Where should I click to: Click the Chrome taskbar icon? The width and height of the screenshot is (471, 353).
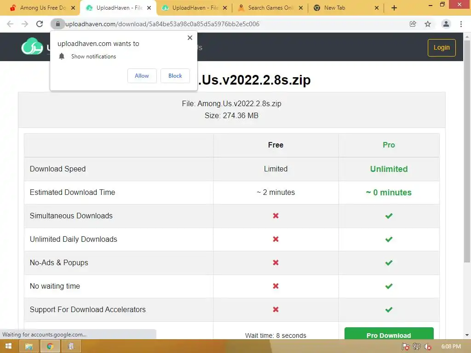[50, 347]
